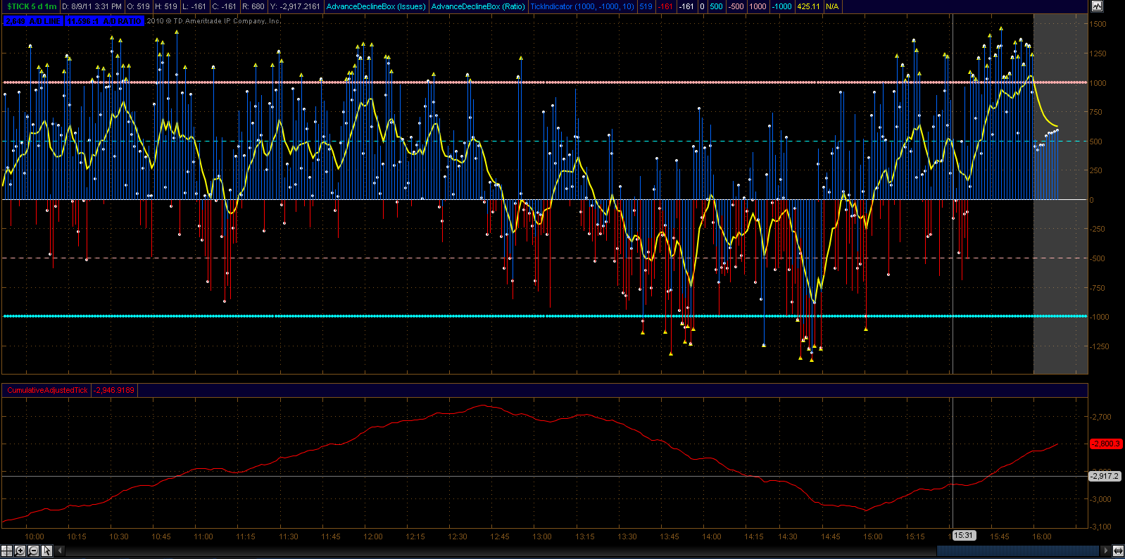Click the scrollbar right arrow
The image size is (1125, 559).
point(1105,551)
